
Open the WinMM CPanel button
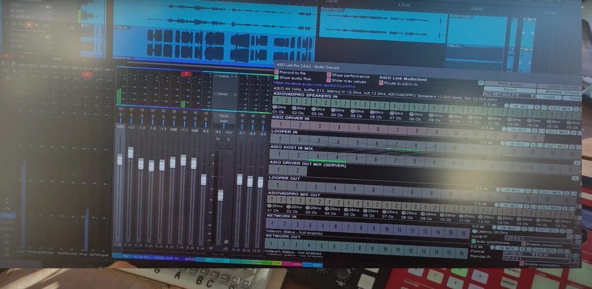click(x=558, y=92)
